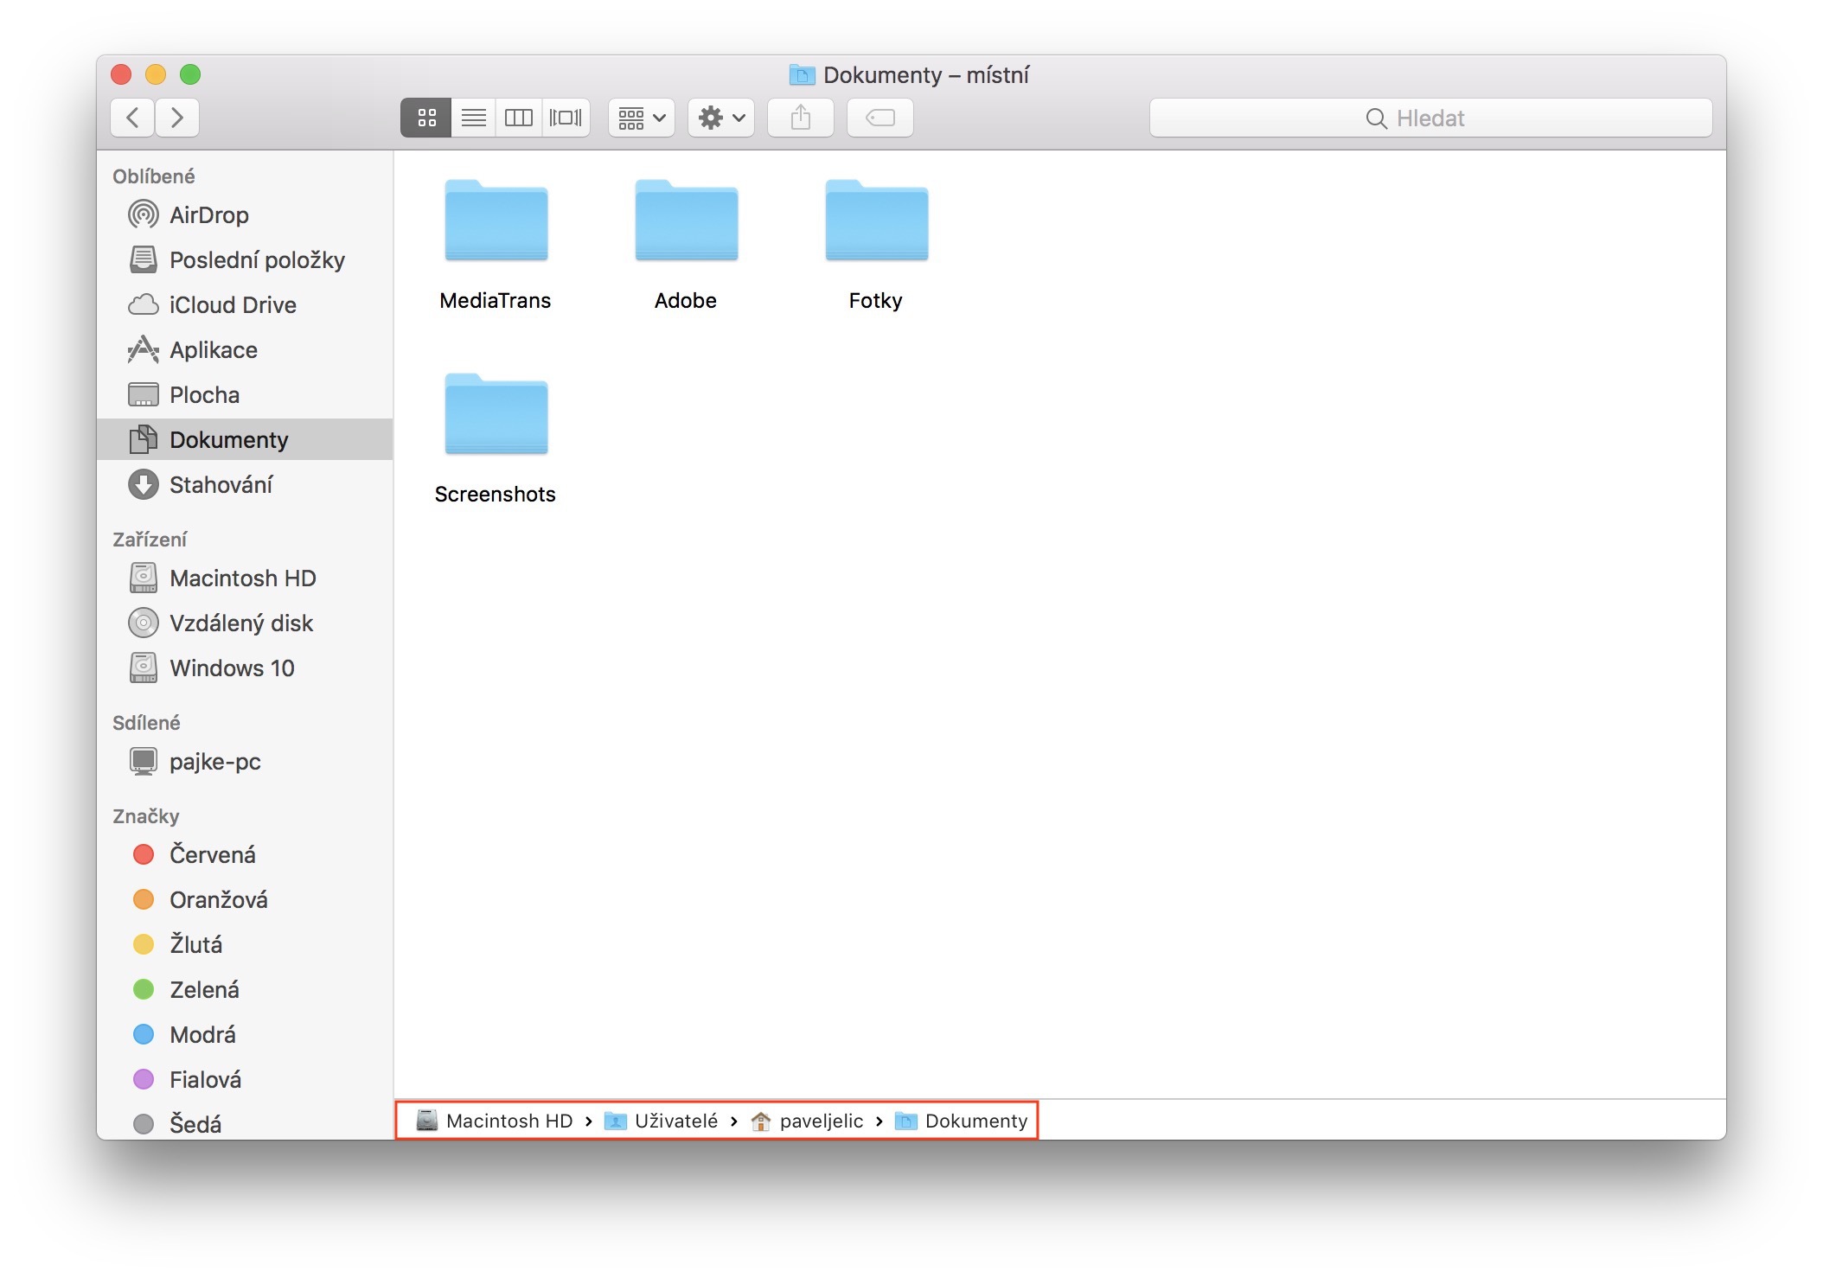Switch to list view mode
This screenshot has width=1823, height=1278.
click(x=473, y=118)
